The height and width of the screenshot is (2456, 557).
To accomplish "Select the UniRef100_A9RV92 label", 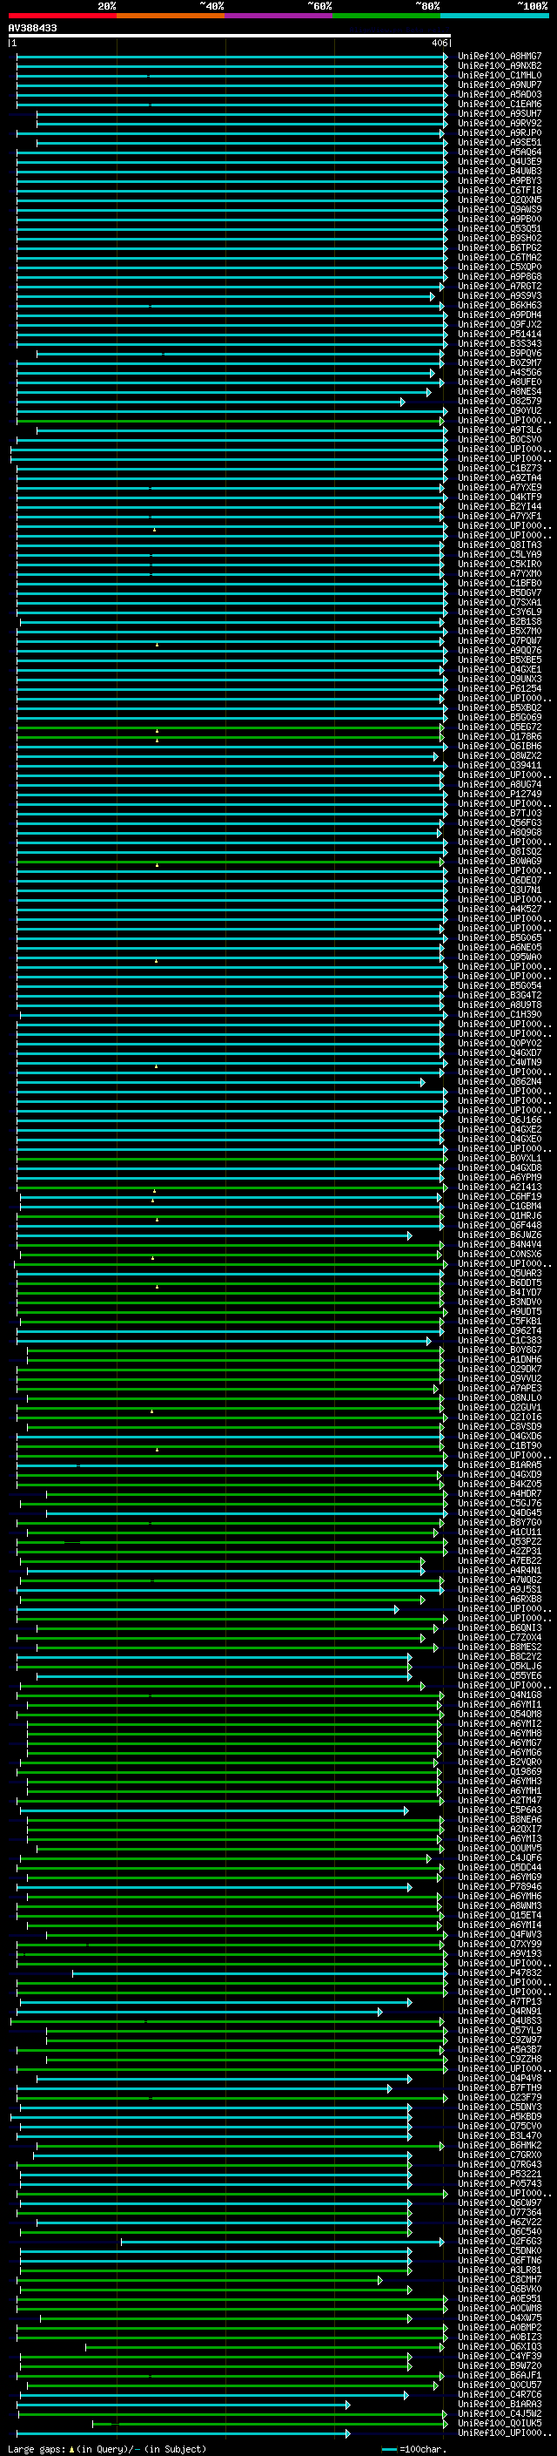I will coord(500,123).
